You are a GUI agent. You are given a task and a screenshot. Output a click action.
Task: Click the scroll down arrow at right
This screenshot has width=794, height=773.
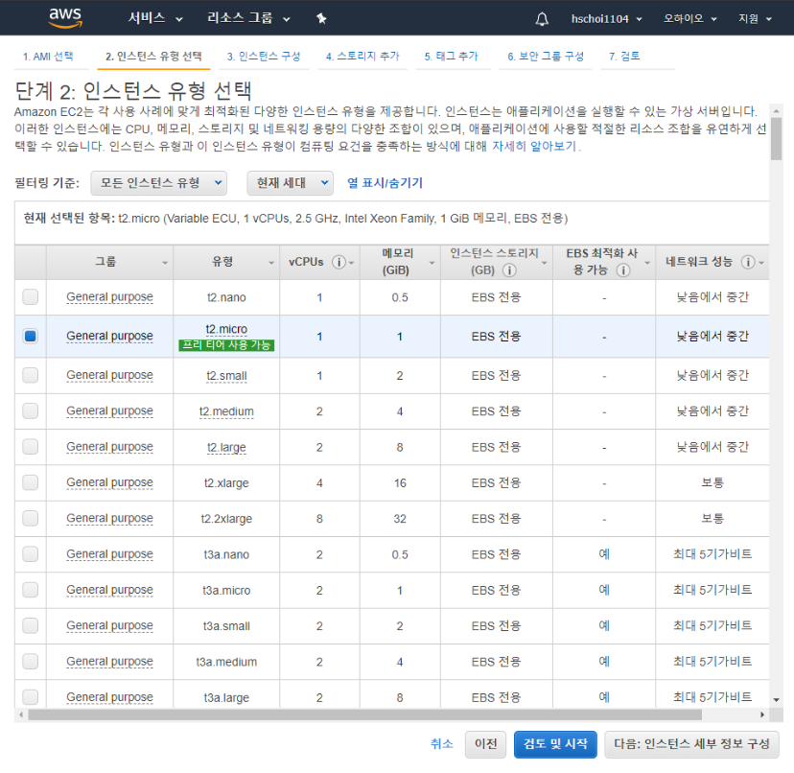tap(777, 700)
